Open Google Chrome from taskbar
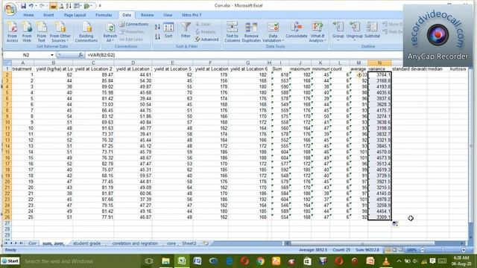Viewport: 477px width, 268px height. 260,261
